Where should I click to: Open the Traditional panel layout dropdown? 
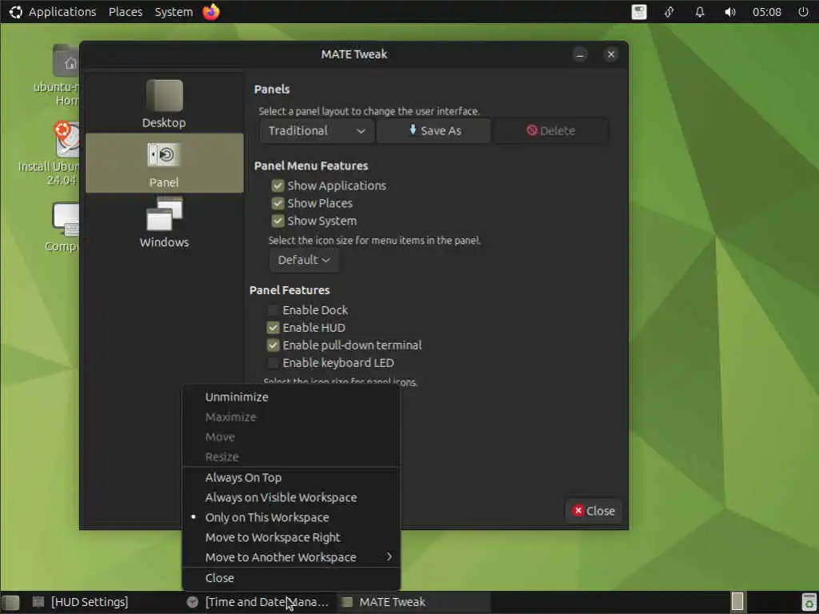pos(317,130)
